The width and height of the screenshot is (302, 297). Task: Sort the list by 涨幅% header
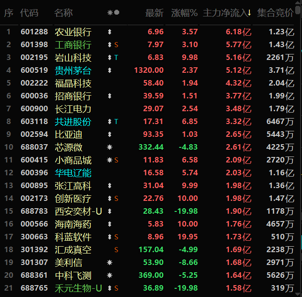[x=184, y=13]
